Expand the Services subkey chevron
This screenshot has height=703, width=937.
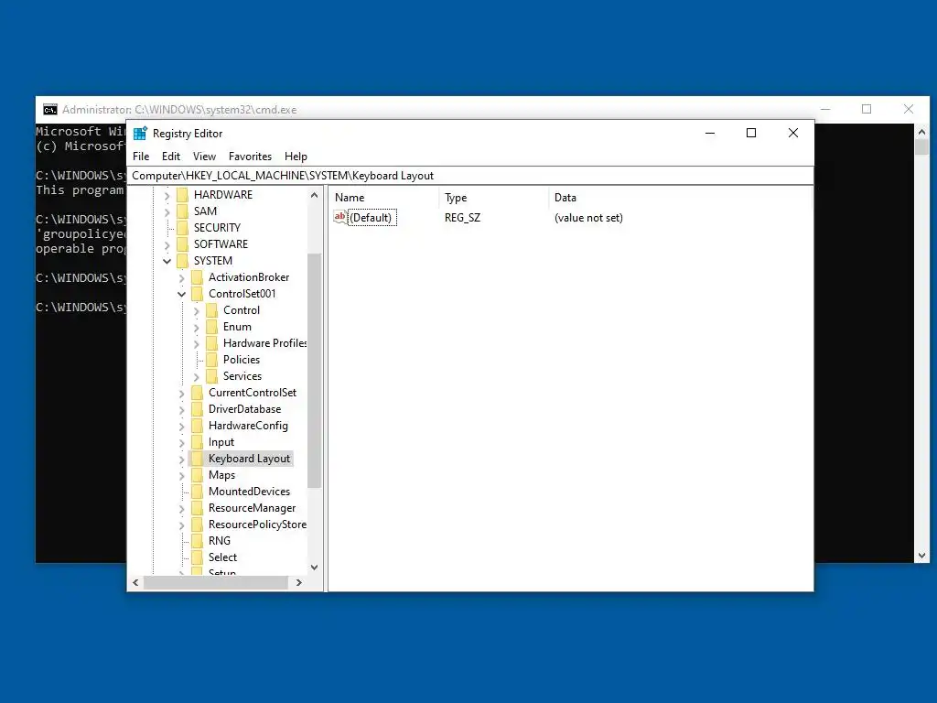(x=196, y=376)
